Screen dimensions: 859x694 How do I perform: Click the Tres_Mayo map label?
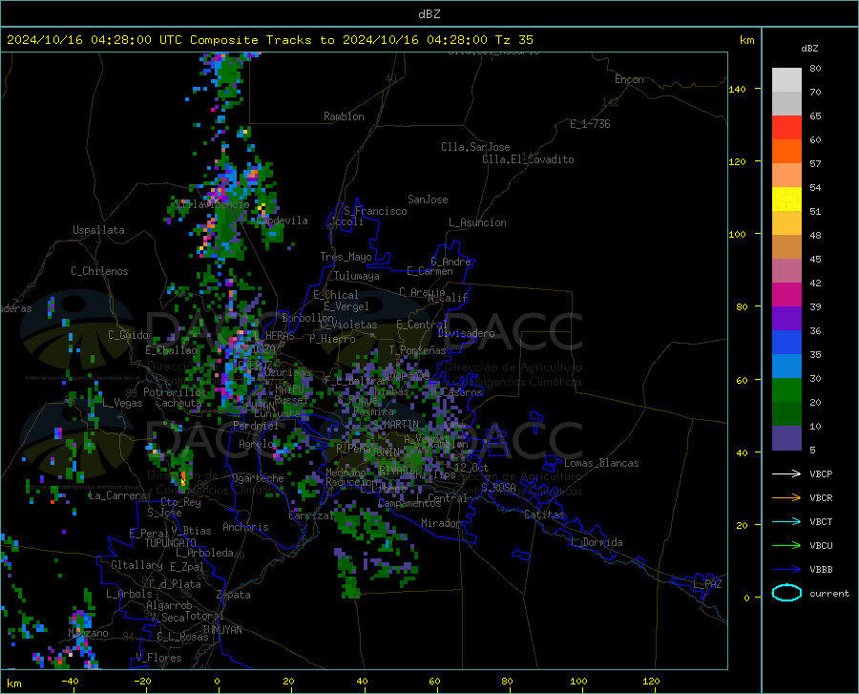click(x=346, y=257)
